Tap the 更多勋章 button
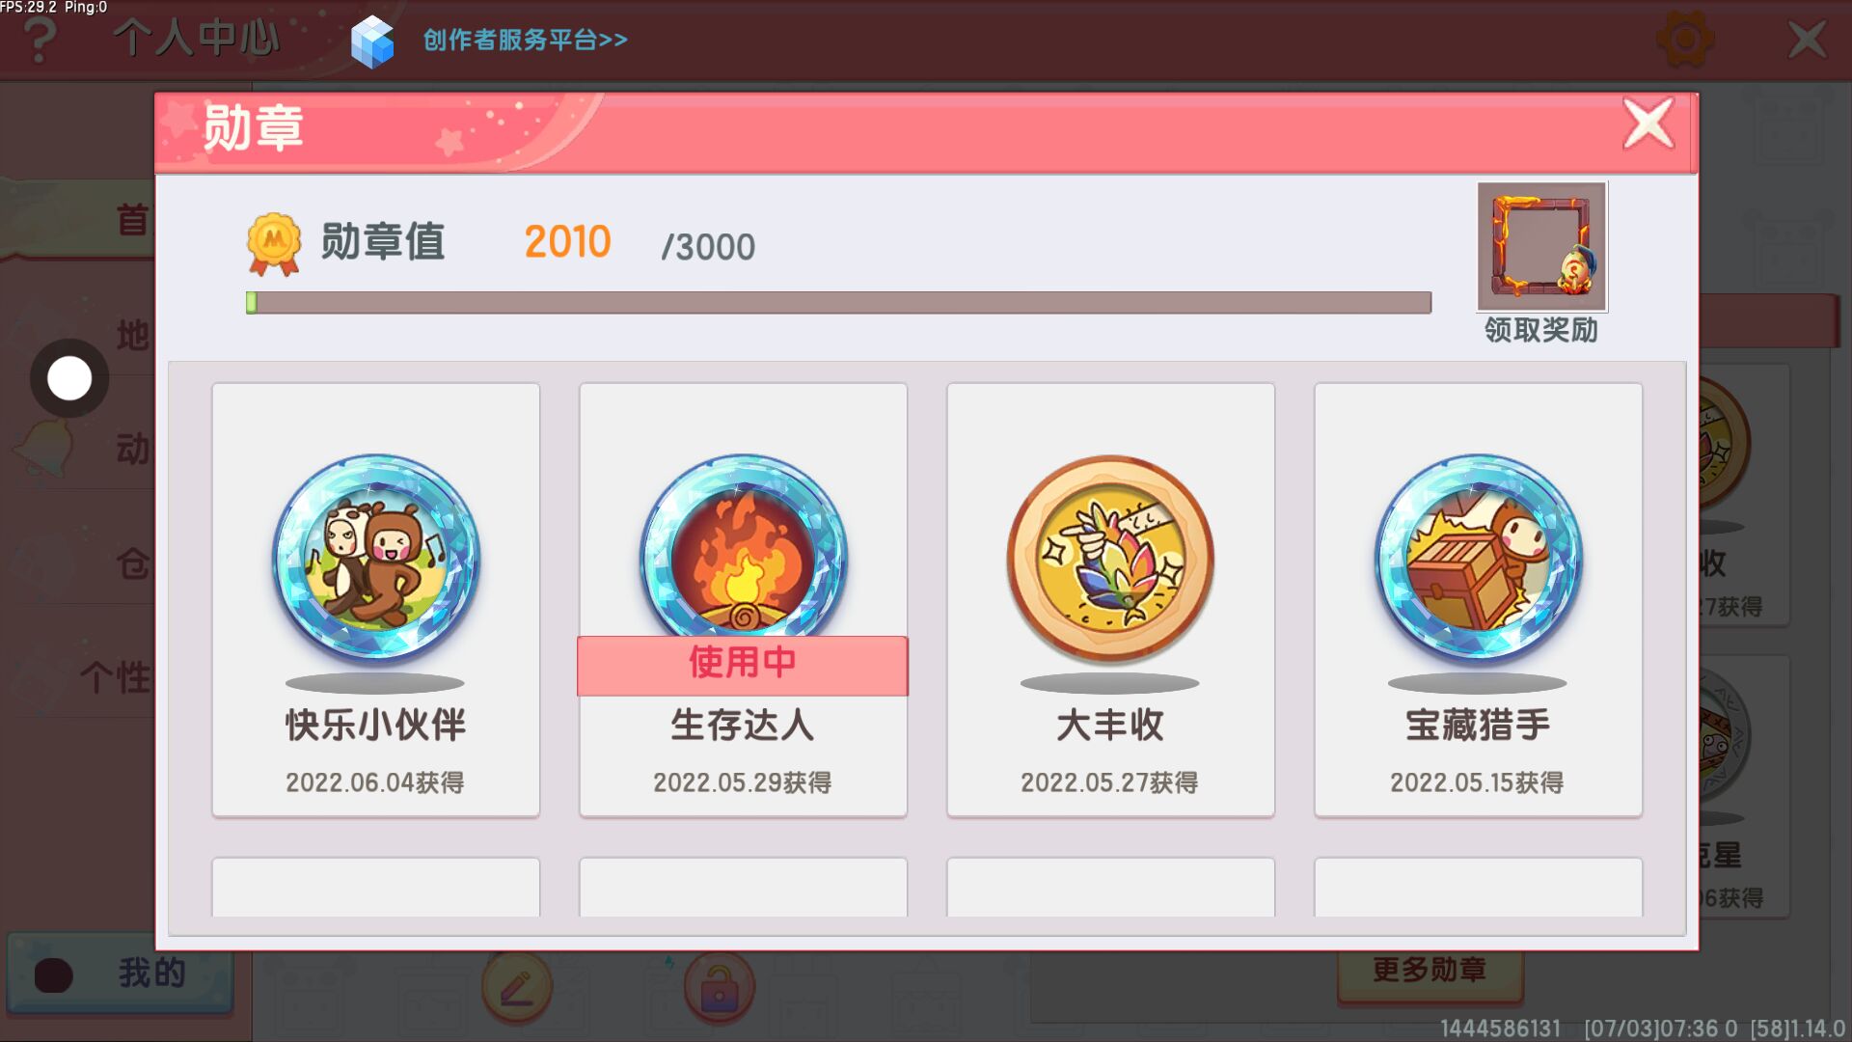 (x=1430, y=971)
